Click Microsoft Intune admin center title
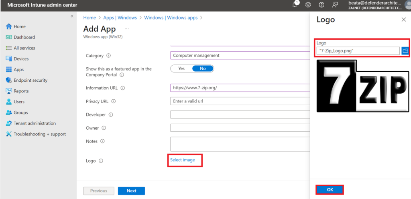411x199 pixels. point(42,5)
